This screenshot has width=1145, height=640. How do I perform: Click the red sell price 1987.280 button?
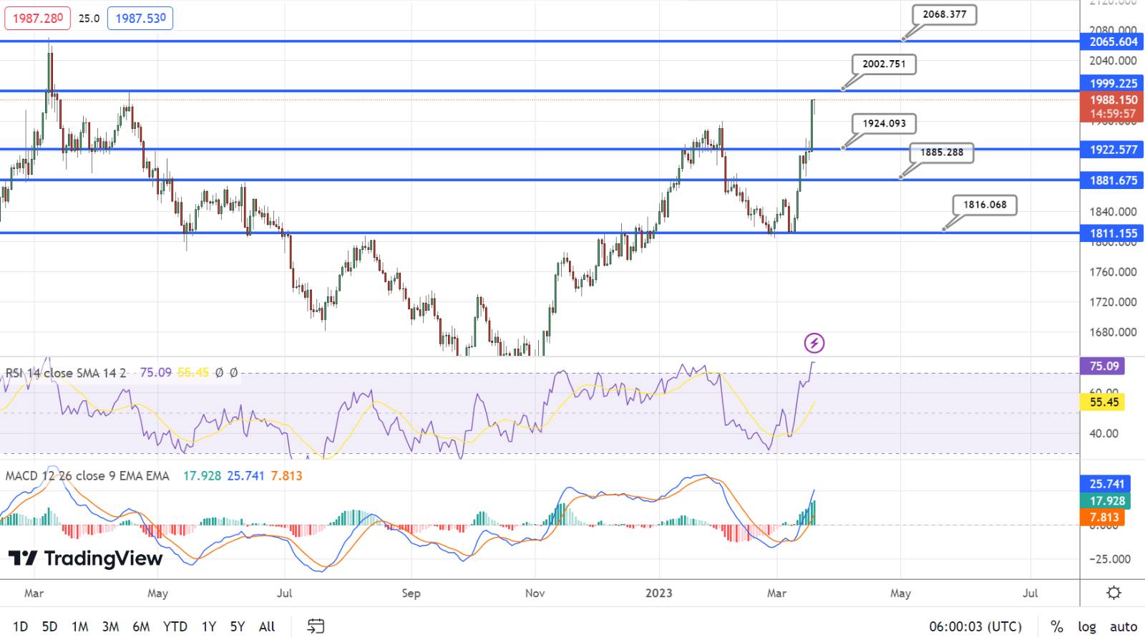pos(37,18)
